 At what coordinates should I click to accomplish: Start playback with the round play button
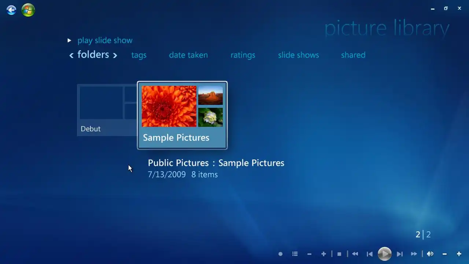tap(385, 254)
